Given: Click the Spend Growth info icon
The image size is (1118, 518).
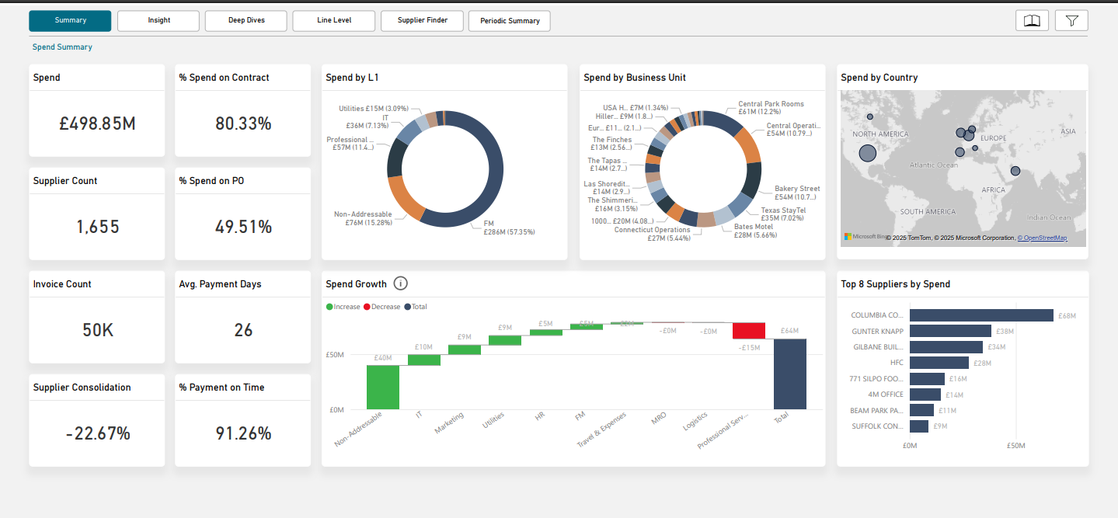Looking at the screenshot, I should pyautogui.click(x=401, y=283).
